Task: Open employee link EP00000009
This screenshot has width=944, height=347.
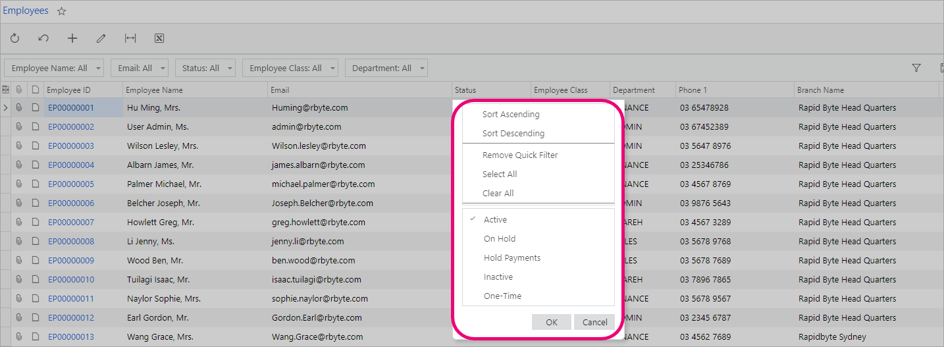Action: pos(71,261)
